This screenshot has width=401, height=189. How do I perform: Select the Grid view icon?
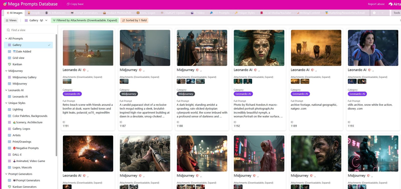point(10,58)
